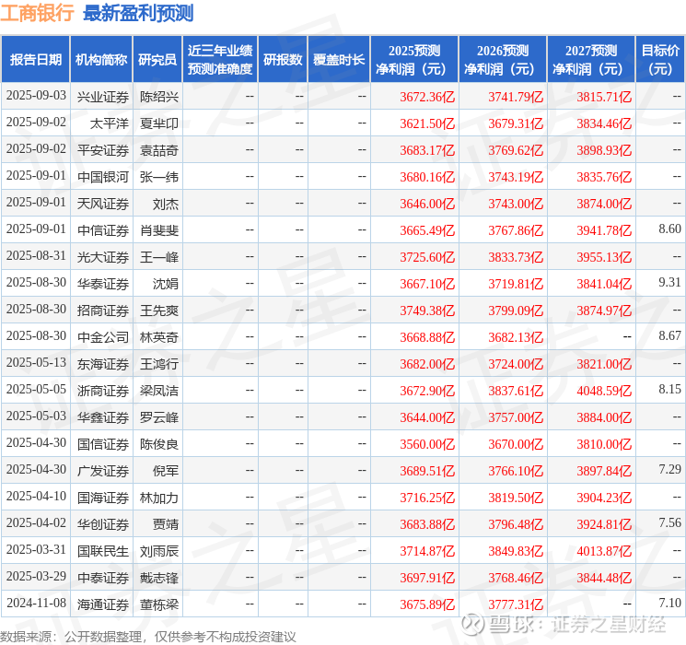Click 兴业证券 institution cell

(x=103, y=97)
